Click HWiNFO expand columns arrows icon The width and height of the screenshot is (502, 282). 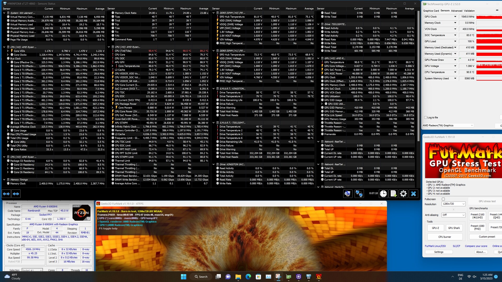click(x=6, y=194)
